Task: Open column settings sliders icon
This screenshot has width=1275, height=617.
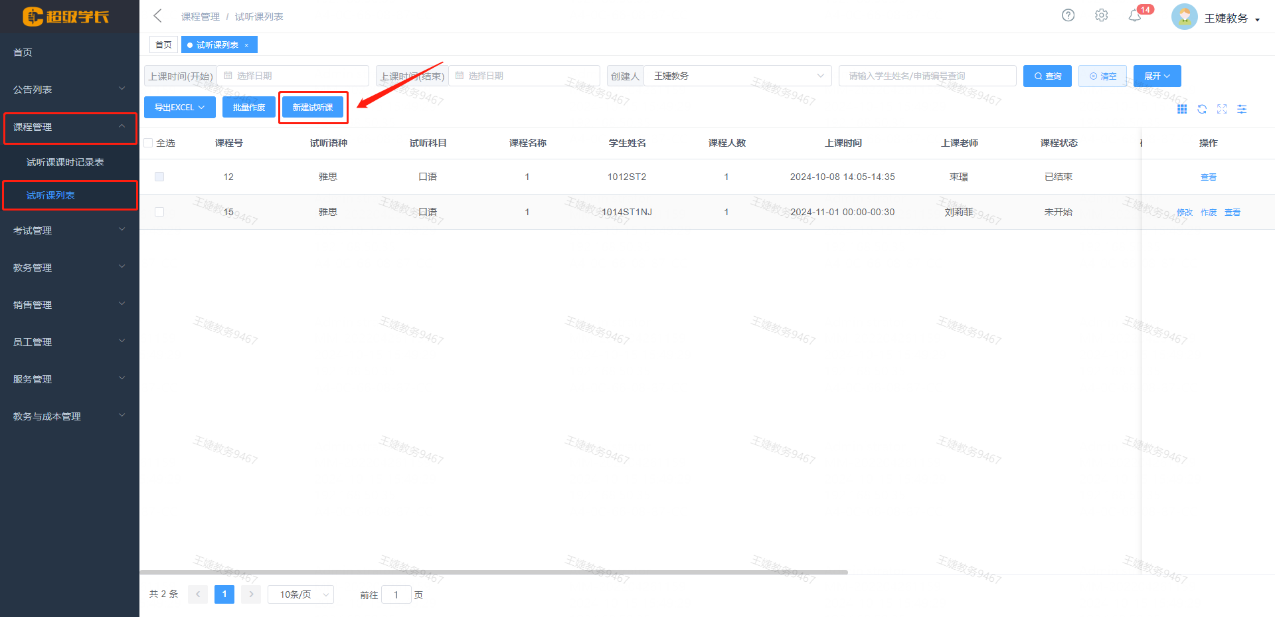Action: pyautogui.click(x=1242, y=109)
